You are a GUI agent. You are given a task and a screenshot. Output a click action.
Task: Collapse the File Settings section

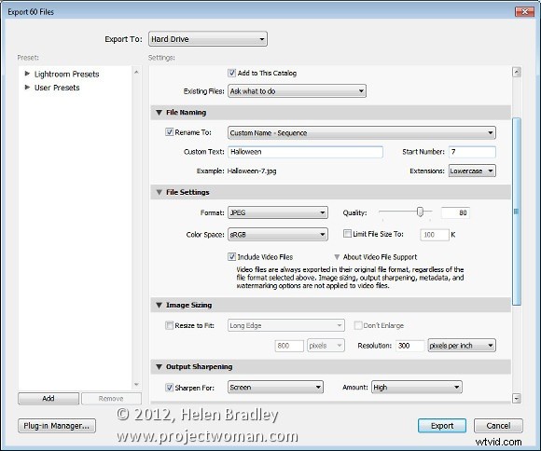tap(160, 192)
